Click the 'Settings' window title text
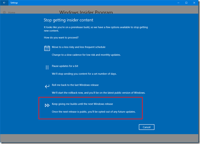This screenshot has width=200, height=144. pos(14,3)
